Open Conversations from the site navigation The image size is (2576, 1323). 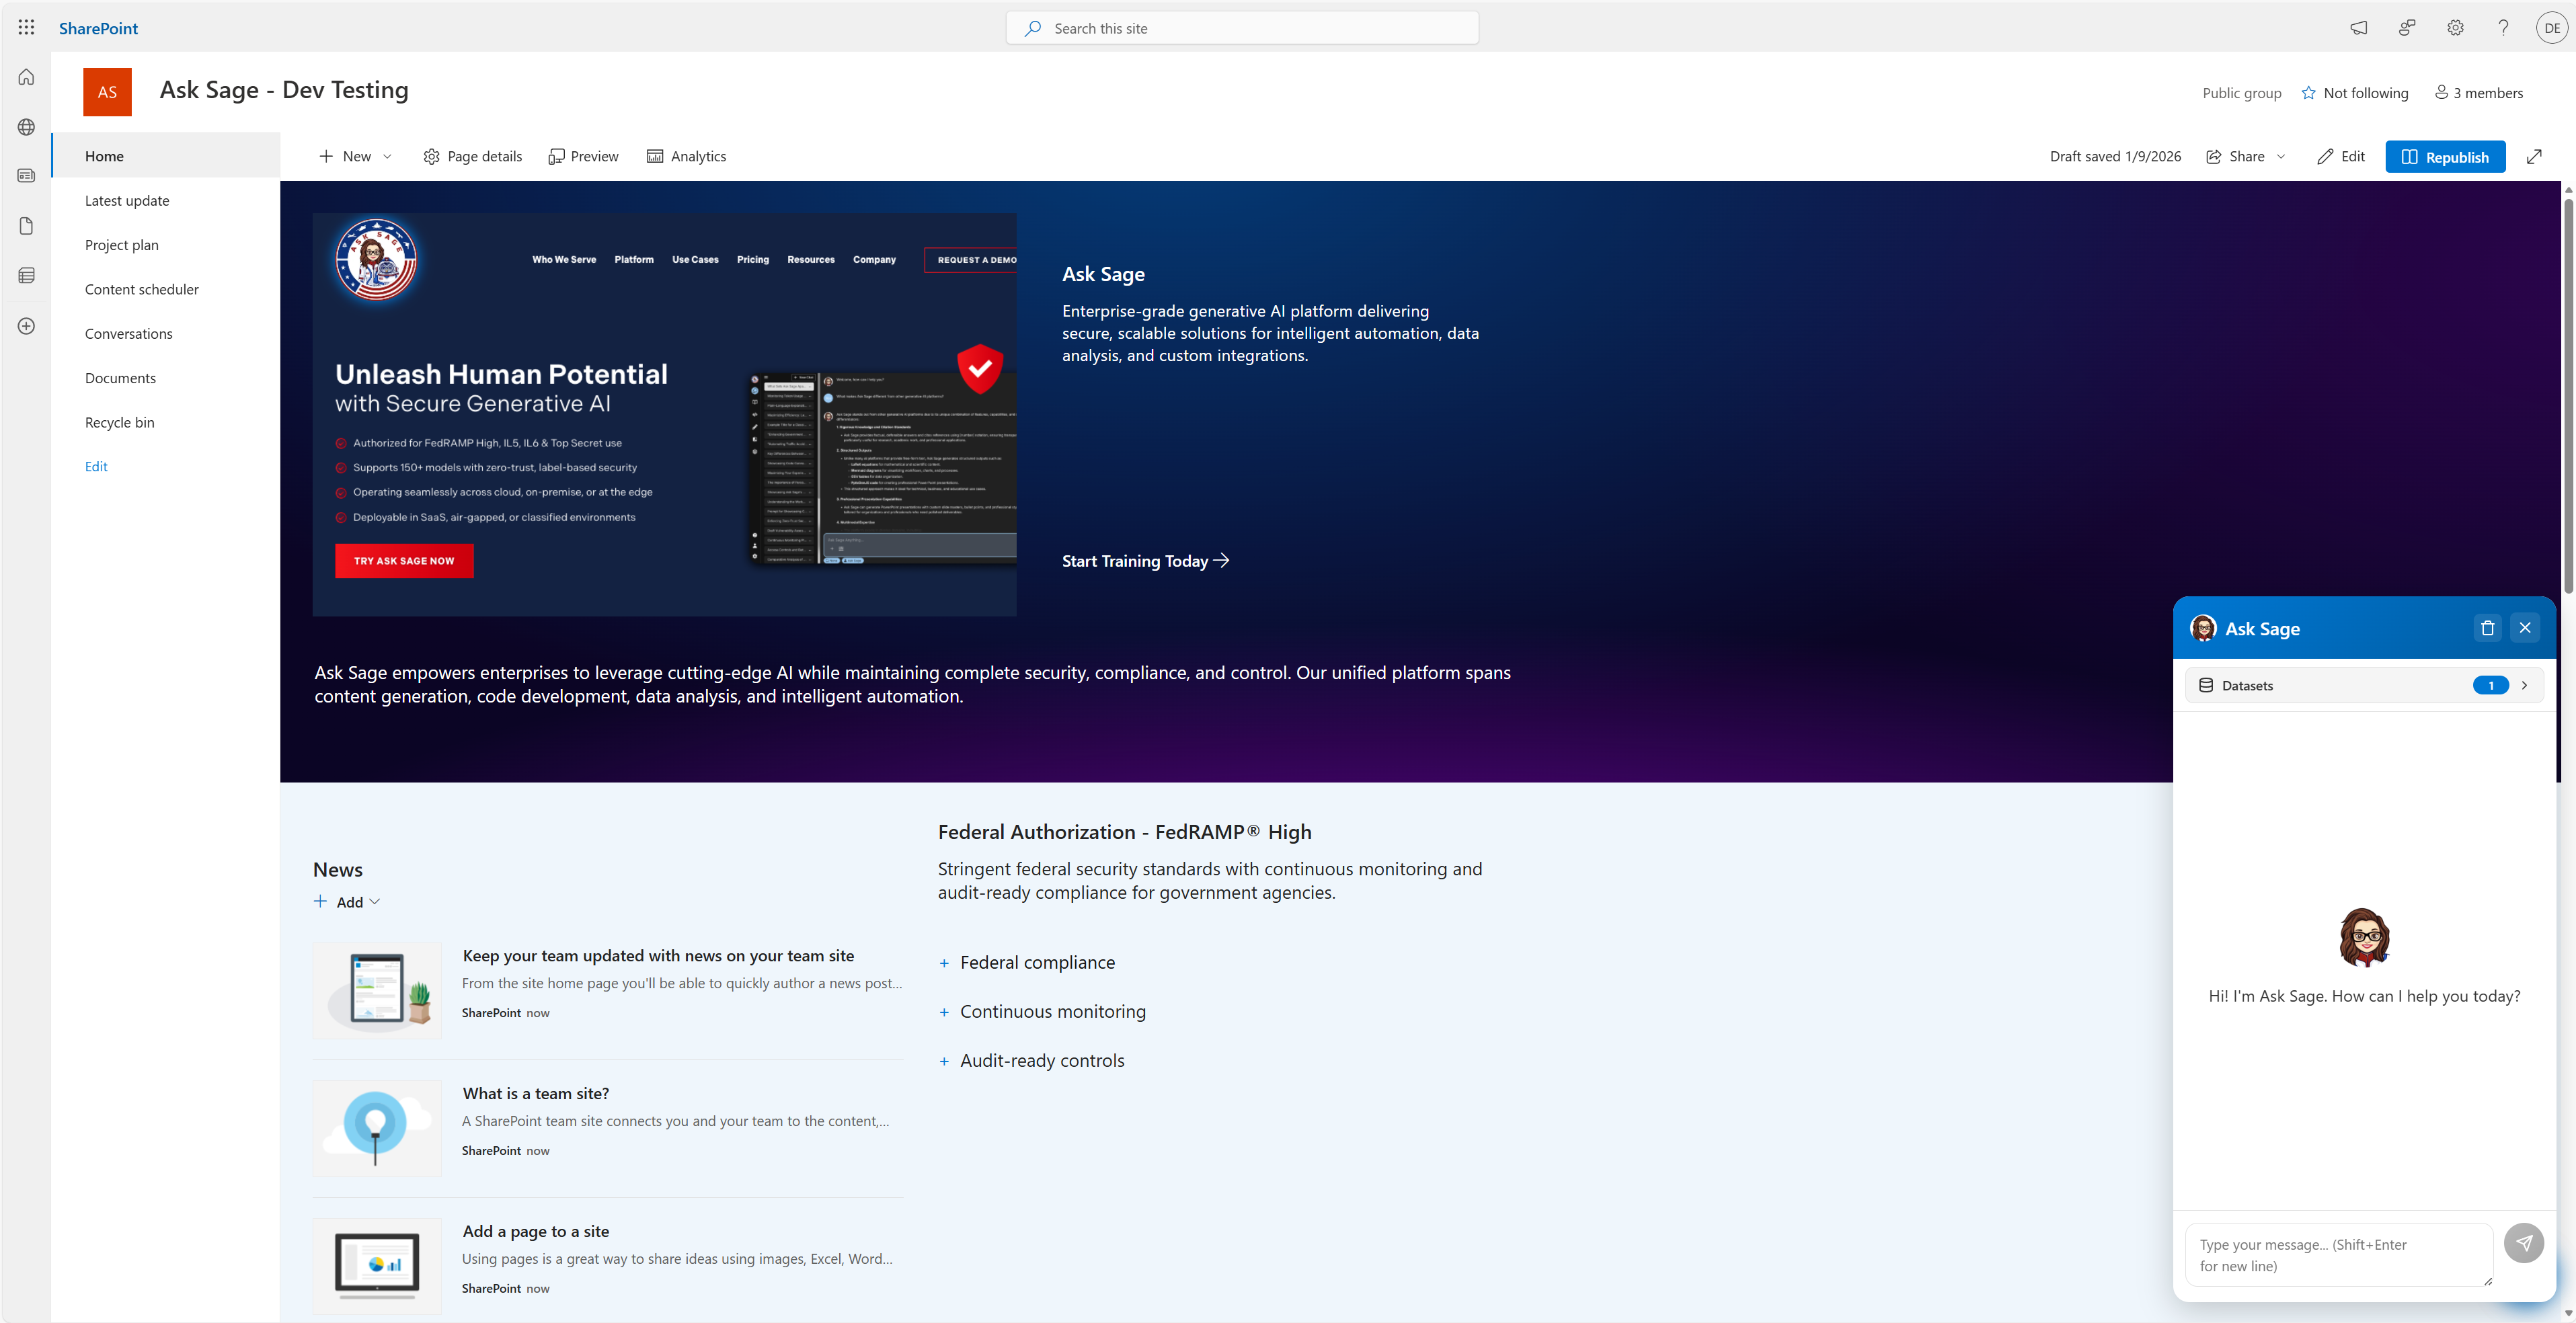click(x=128, y=333)
